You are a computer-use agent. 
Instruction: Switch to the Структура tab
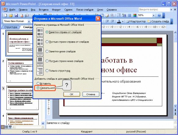(x=11, y=27)
